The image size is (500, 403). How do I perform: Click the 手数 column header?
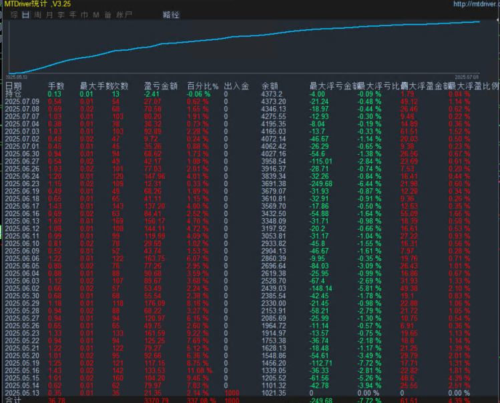[56, 86]
